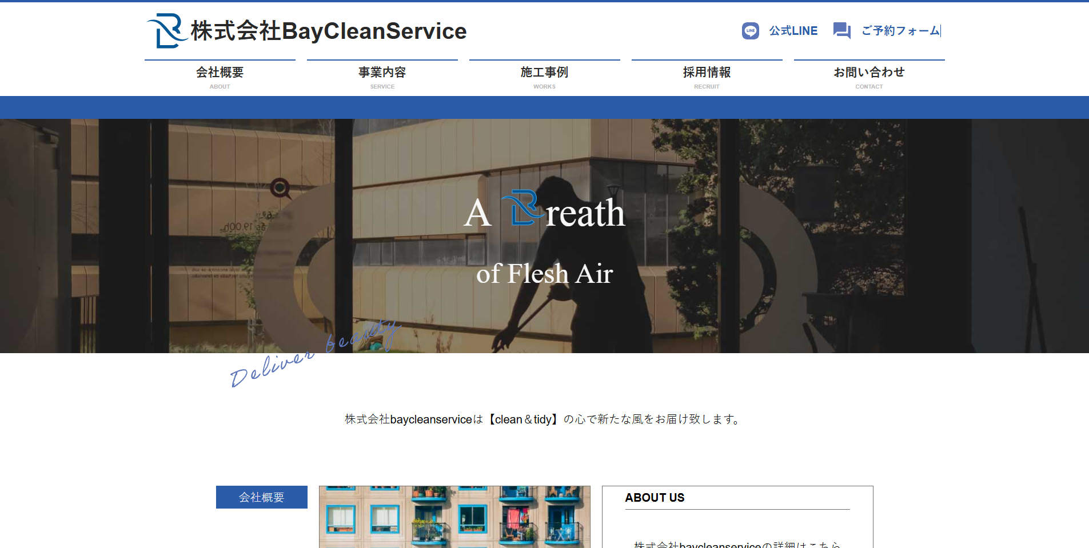Open the ご予約フォーム link
The width and height of the screenshot is (1089, 548).
[900, 31]
